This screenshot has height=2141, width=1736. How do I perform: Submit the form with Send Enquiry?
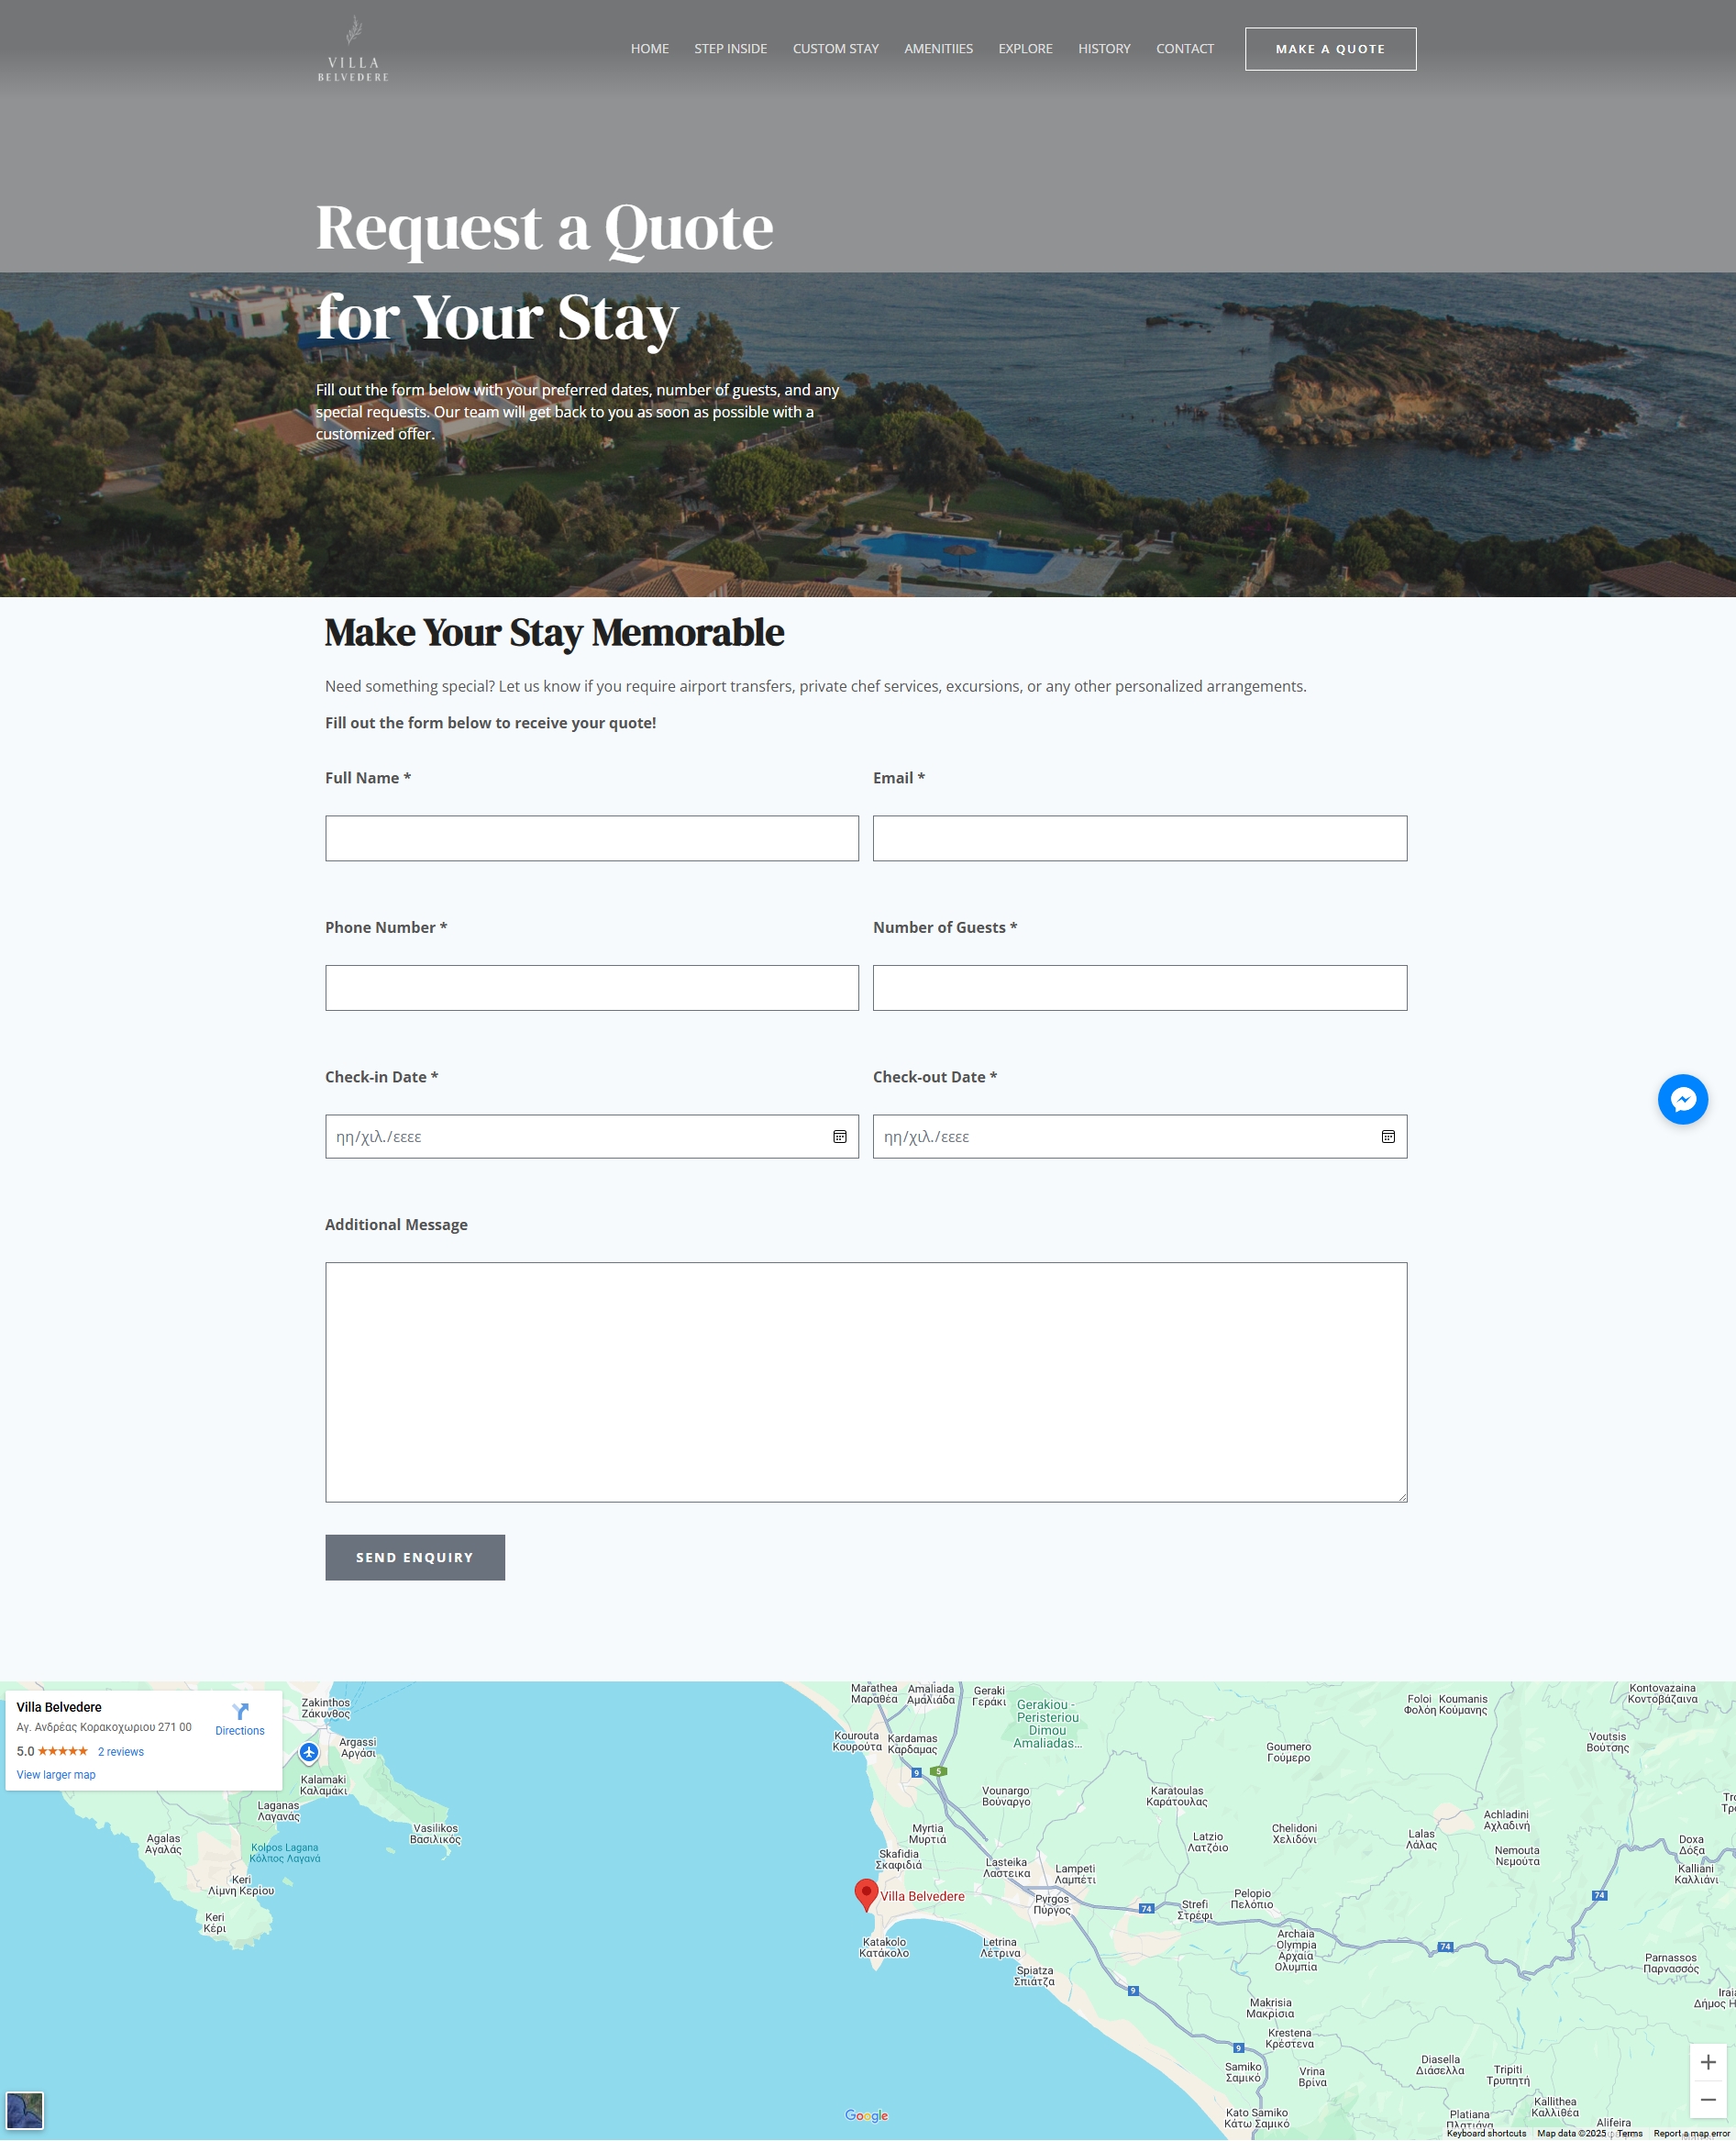point(415,1557)
